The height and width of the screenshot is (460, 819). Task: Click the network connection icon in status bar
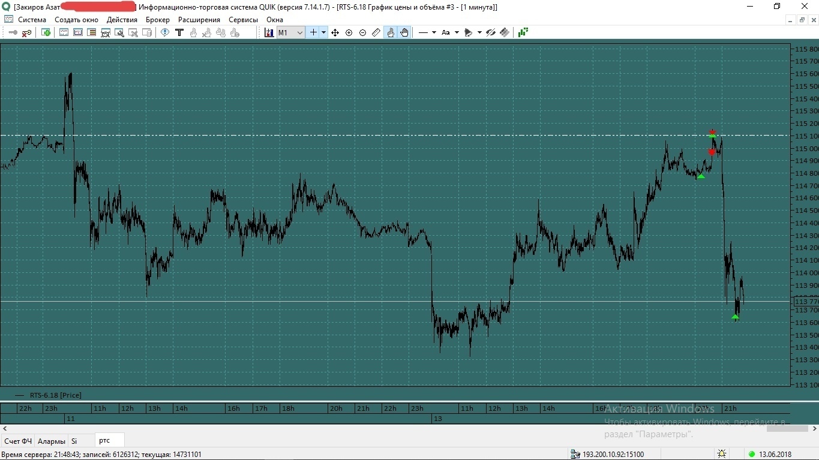click(x=575, y=454)
